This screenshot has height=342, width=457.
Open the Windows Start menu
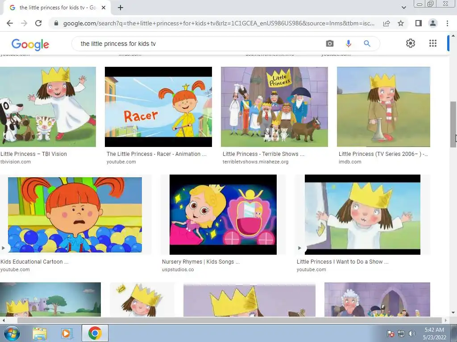(12, 333)
